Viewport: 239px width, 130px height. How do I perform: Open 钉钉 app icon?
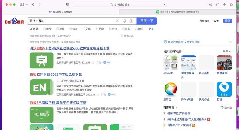click(x=224, y=89)
